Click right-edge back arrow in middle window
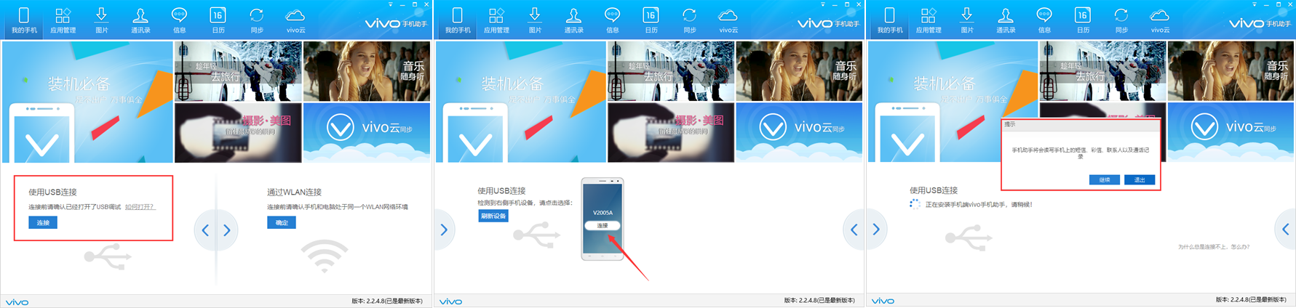The image size is (1296, 308). pyautogui.click(x=854, y=230)
